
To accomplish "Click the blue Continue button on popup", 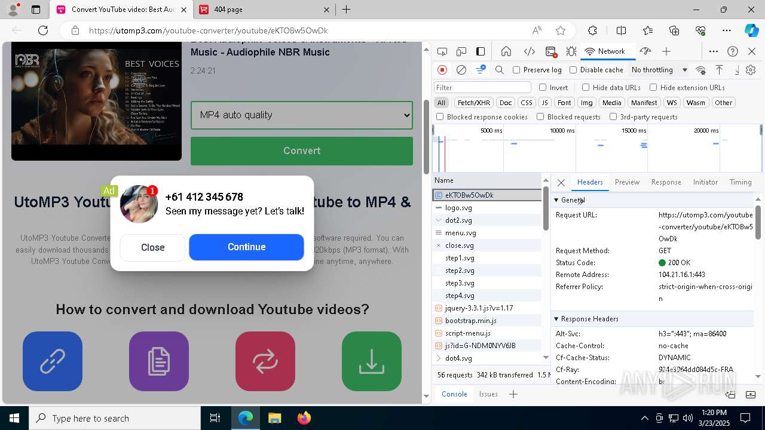I will pyautogui.click(x=246, y=247).
